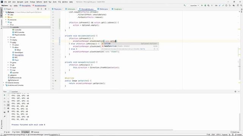
Task: Open the Terminal tool window
Action: [x=35, y=132]
